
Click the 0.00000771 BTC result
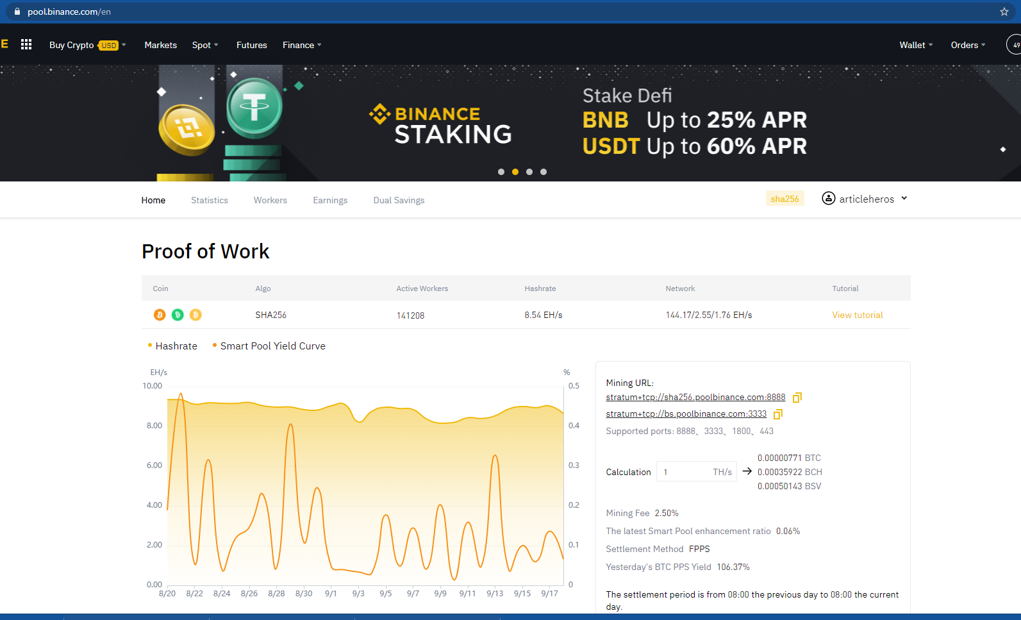coord(789,458)
